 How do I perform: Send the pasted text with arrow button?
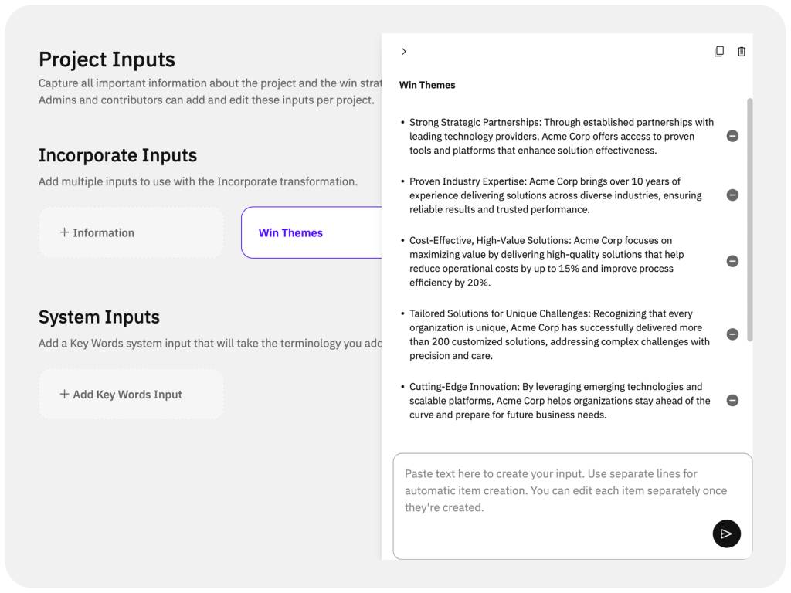pyautogui.click(x=726, y=534)
